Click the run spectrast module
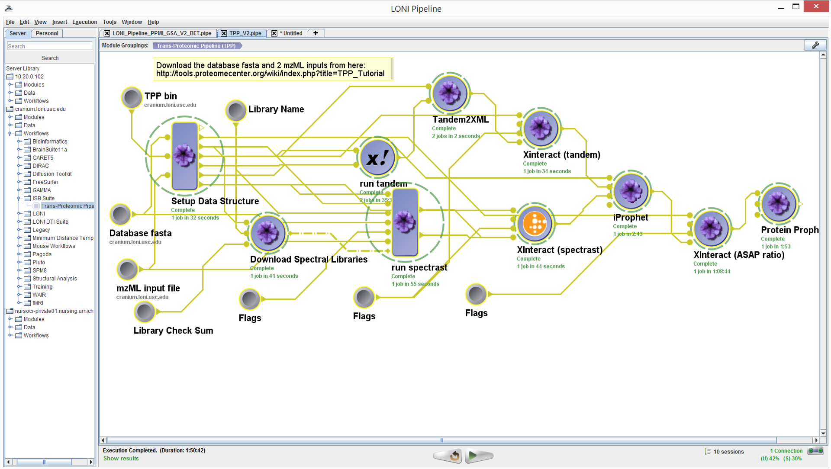Viewport: 831px width, 469px height. click(x=405, y=222)
